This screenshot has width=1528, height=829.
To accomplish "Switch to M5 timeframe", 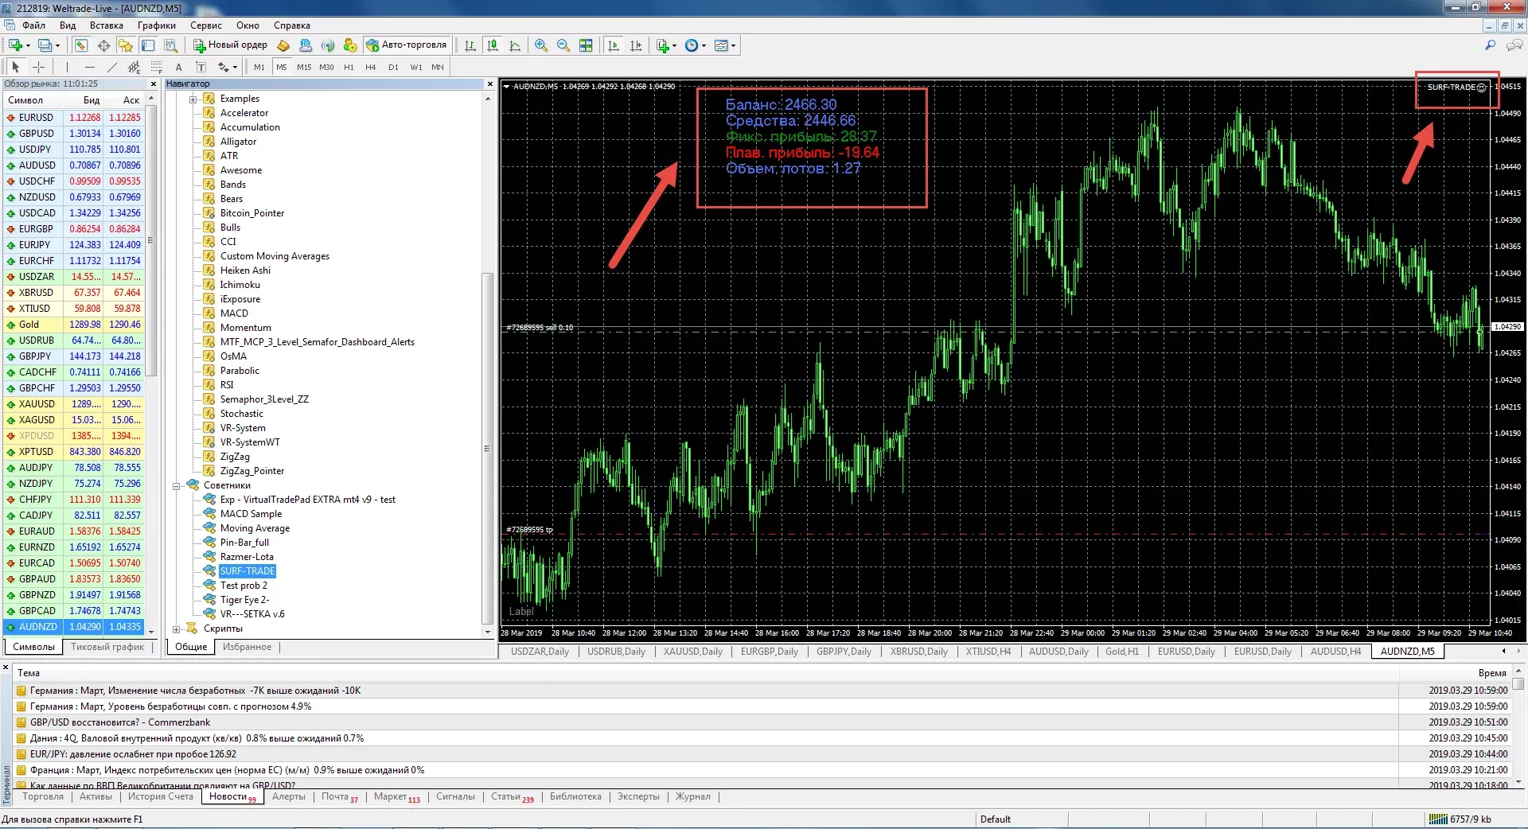I will (282, 67).
